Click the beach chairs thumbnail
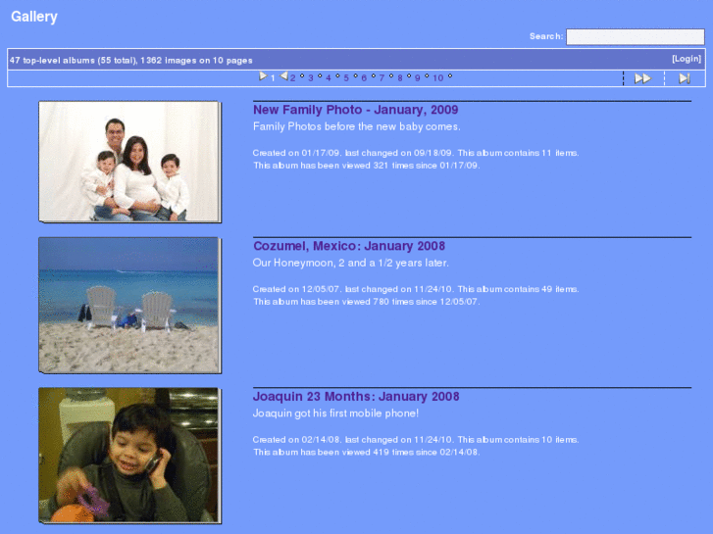 129,306
